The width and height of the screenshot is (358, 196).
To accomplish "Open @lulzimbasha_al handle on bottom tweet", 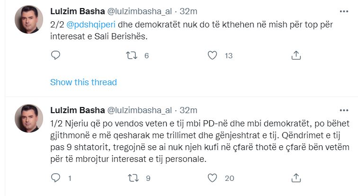I will [140, 110].
